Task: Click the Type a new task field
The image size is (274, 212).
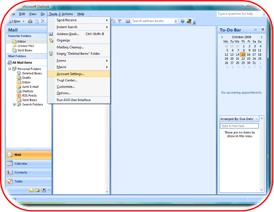Action: (239, 126)
